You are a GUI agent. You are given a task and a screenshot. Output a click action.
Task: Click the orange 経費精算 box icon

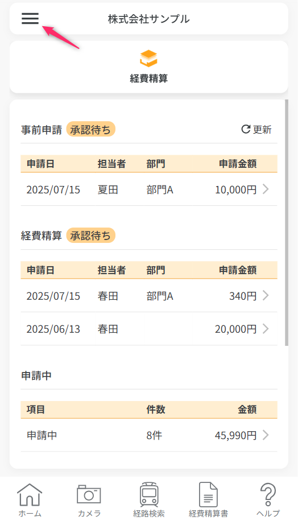coord(148,59)
